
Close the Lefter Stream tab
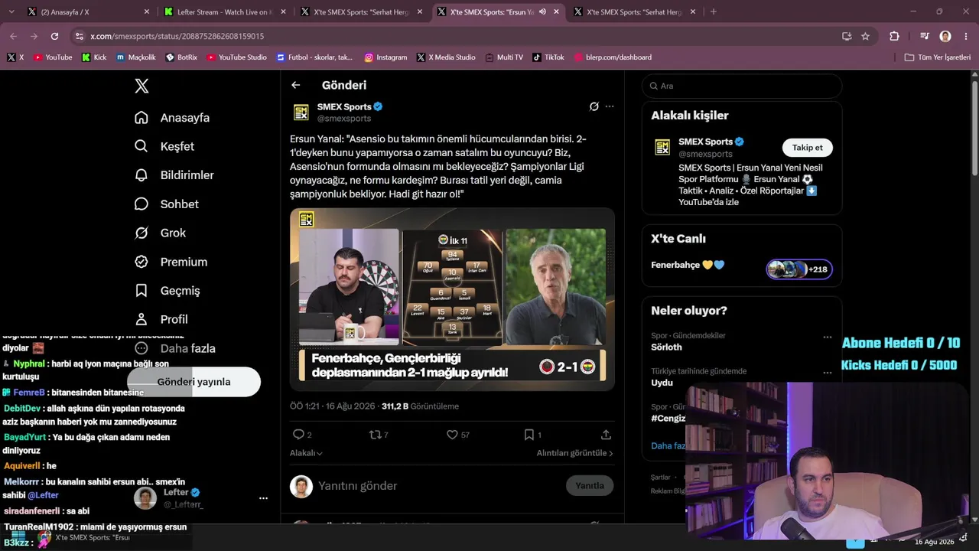[x=283, y=11]
